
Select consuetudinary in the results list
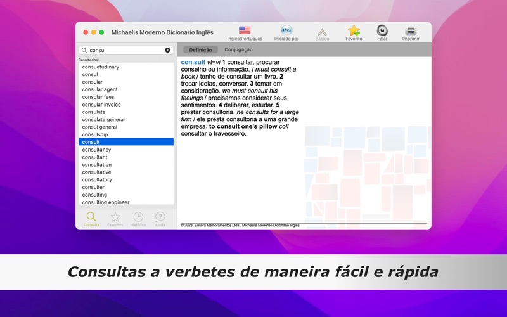click(126, 67)
